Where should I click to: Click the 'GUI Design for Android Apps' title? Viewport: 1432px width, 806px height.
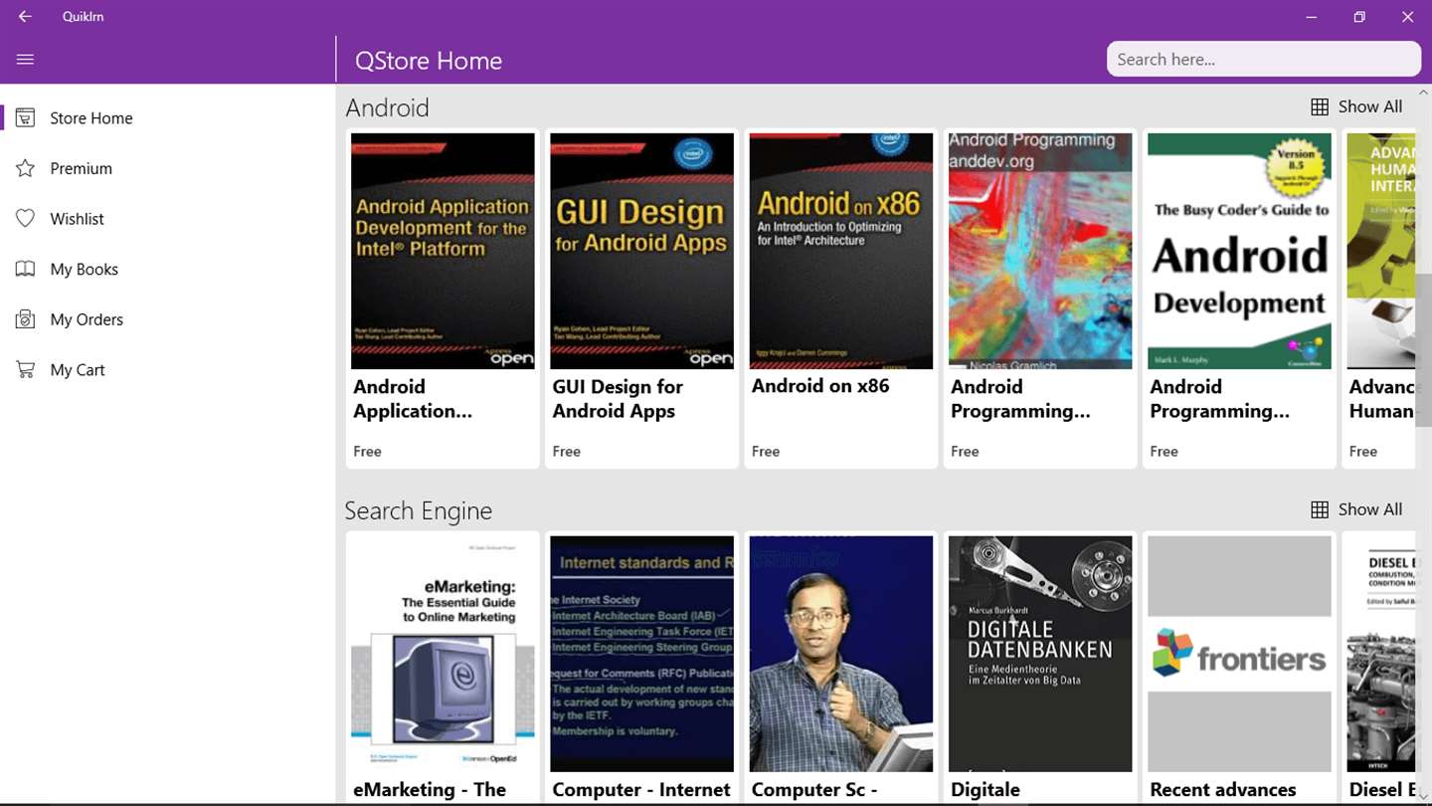pyautogui.click(x=618, y=399)
